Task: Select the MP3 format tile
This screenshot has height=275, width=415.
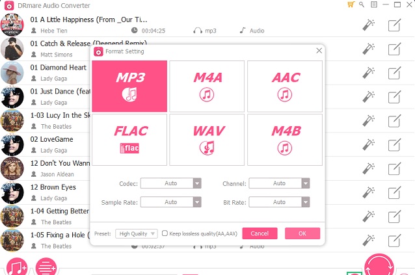Action: point(129,86)
